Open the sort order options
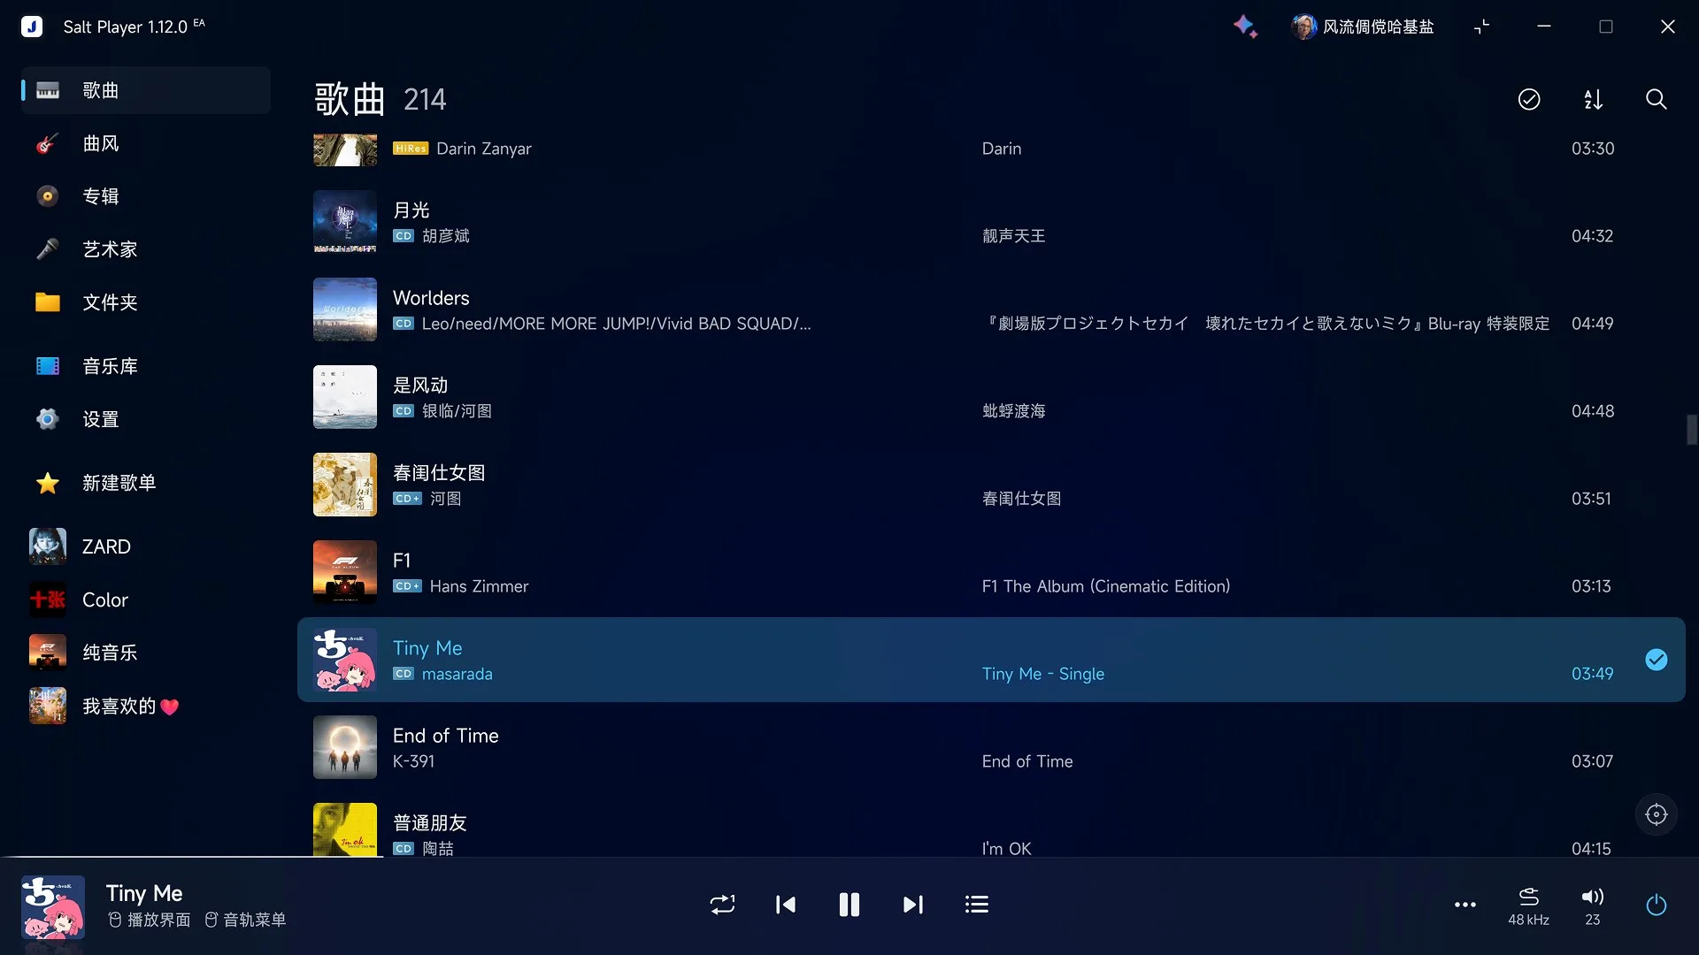1699x955 pixels. (1593, 99)
